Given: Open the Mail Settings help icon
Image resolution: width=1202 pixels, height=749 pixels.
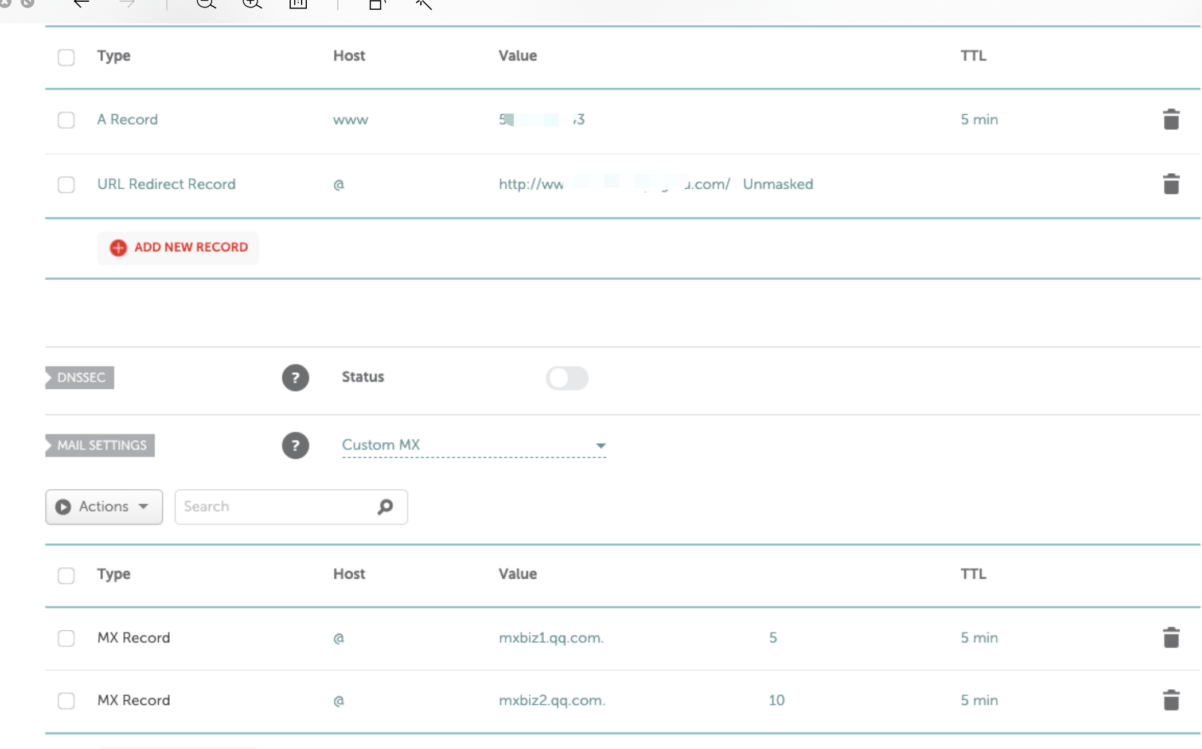Looking at the screenshot, I should (295, 445).
